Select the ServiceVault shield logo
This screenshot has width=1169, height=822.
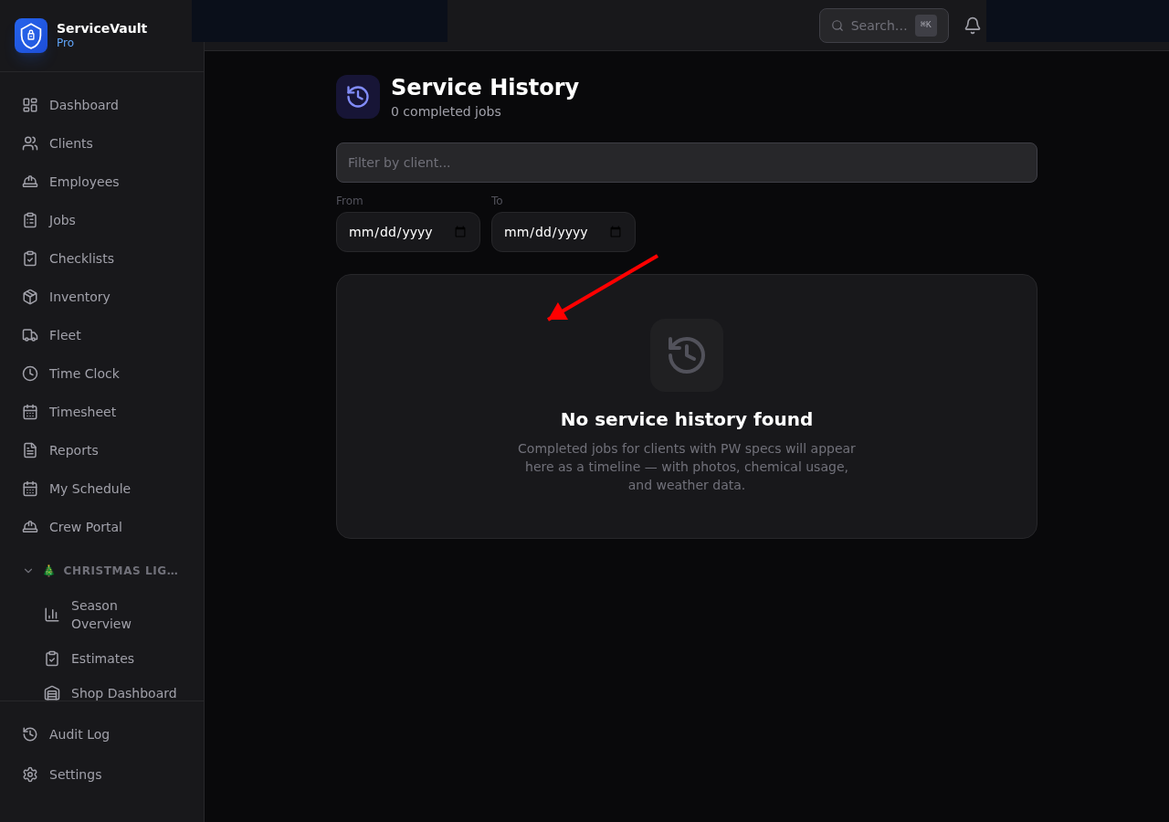point(30,36)
